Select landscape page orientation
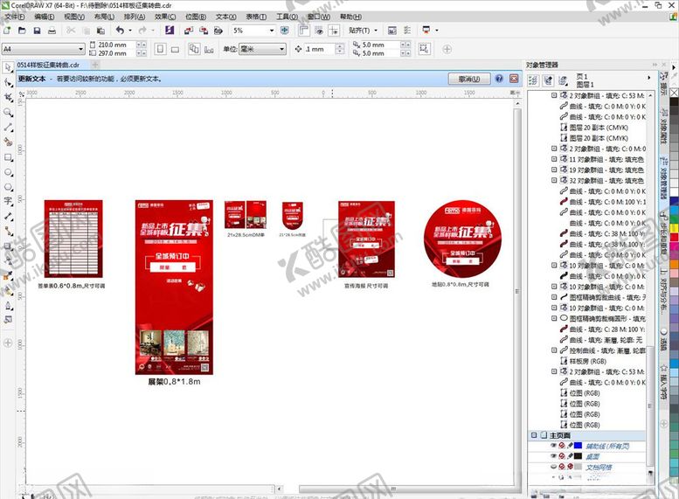Image resolution: width=679 pixels, height=499 pixels. (x=175, y=50)
